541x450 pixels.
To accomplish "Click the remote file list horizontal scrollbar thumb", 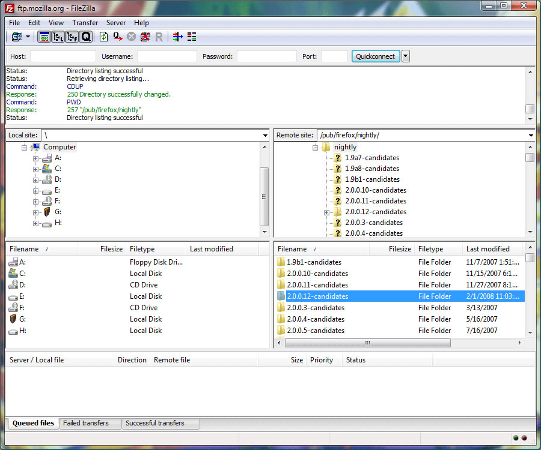I will pyautogui.click(x=368, y=343).
